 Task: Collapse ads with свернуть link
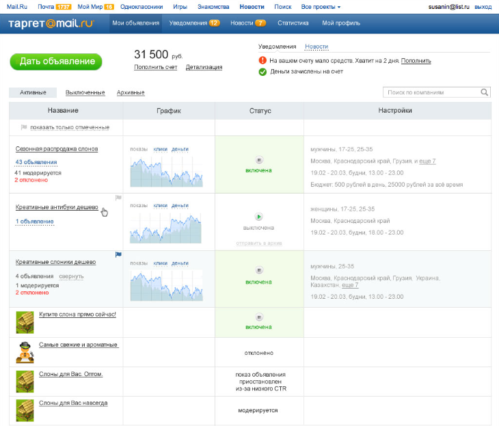click(x=71, y=276)
